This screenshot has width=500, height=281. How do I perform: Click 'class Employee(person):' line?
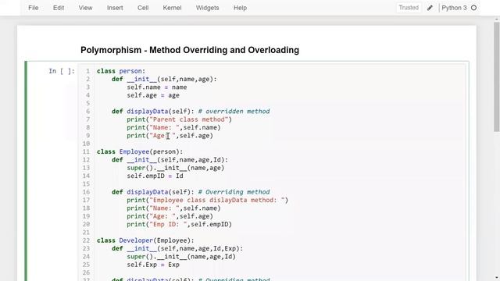(x=140, y=151)
